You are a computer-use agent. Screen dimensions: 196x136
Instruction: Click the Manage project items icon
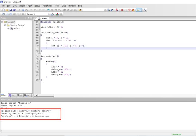[58, 14]
